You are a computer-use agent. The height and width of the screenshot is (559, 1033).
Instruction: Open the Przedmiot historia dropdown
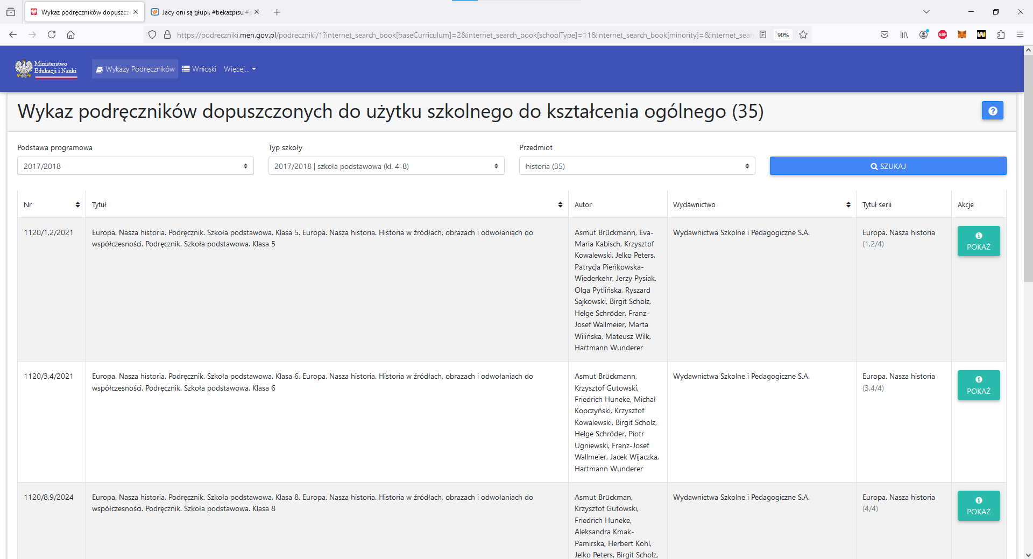(x=636, y=166)
